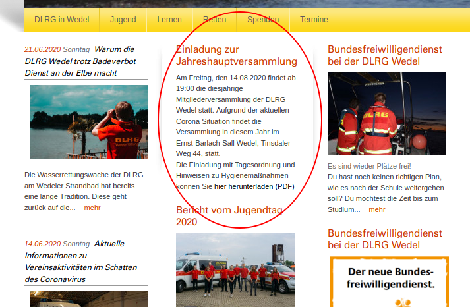470x307 pixels.
Task: Open the first Bundesfreiwilligendienst bei der DLRG Wedel heading
Action: point(385,55)
